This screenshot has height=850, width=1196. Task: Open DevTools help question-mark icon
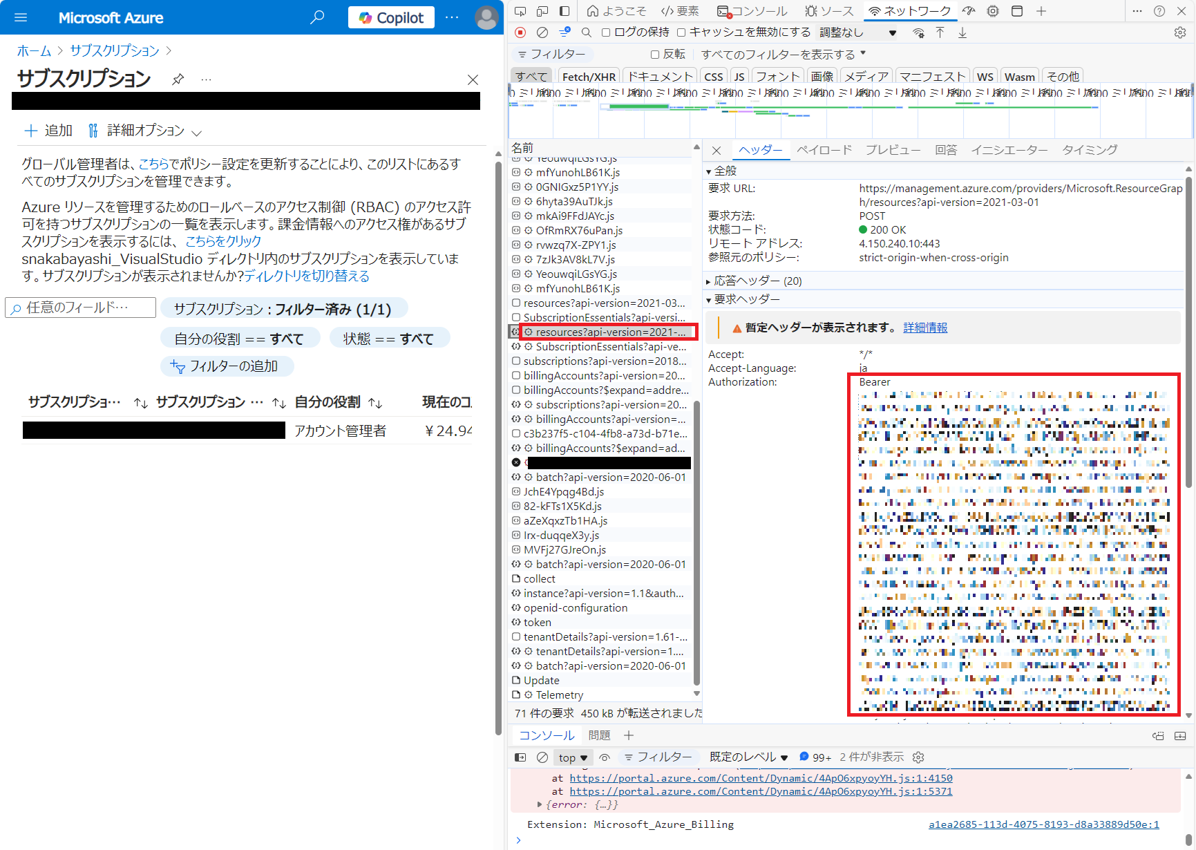(1159, 11)
